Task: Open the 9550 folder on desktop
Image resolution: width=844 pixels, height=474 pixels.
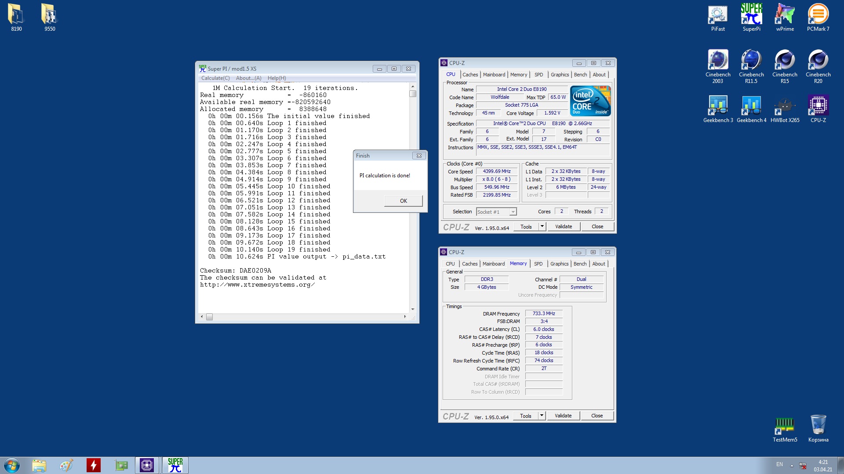Action: (50, 18)
